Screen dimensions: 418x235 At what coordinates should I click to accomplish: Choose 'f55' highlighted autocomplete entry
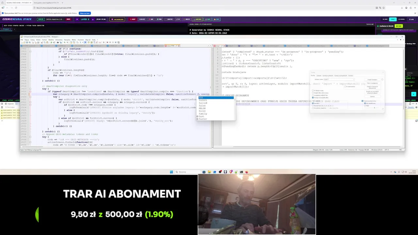(216, 98)
